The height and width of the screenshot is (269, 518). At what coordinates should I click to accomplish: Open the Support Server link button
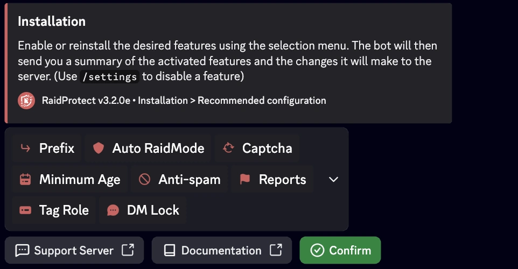pyautogui.click(x=74, y=251)
